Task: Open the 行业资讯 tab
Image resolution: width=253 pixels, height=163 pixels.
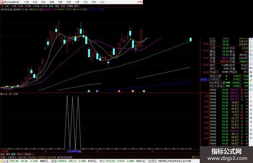Action: (x=41, y=157)
